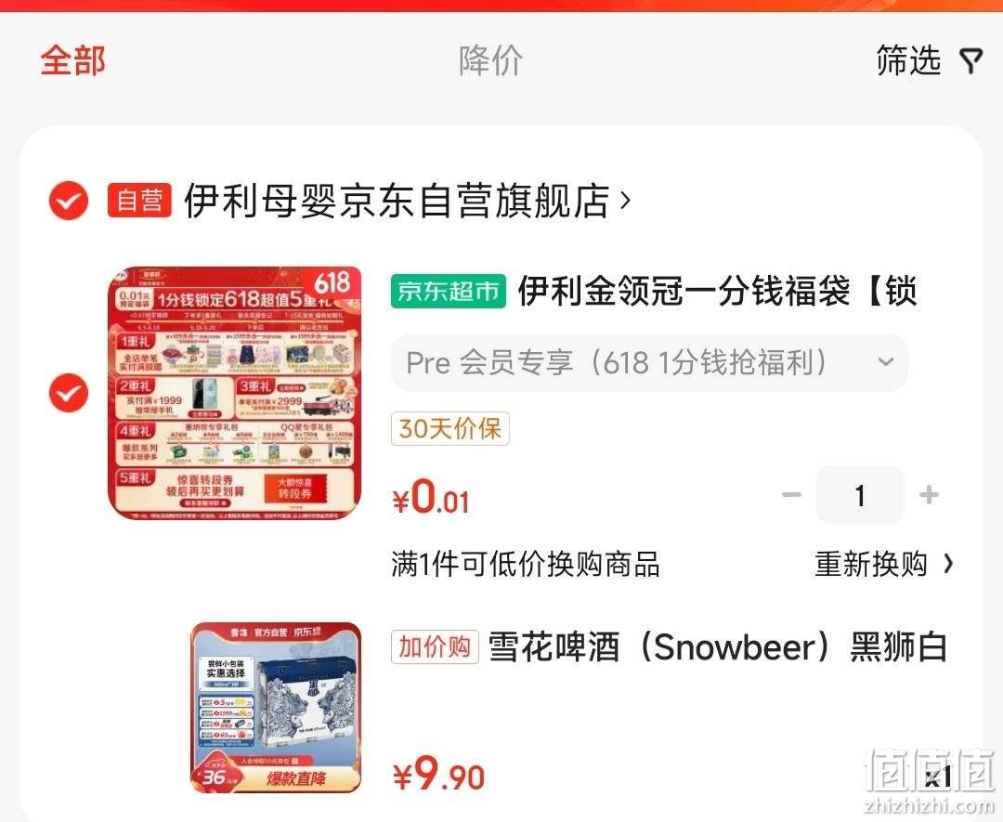
Task: Tap the red 自营 badge icon
Action: click(x=139, y=201)
